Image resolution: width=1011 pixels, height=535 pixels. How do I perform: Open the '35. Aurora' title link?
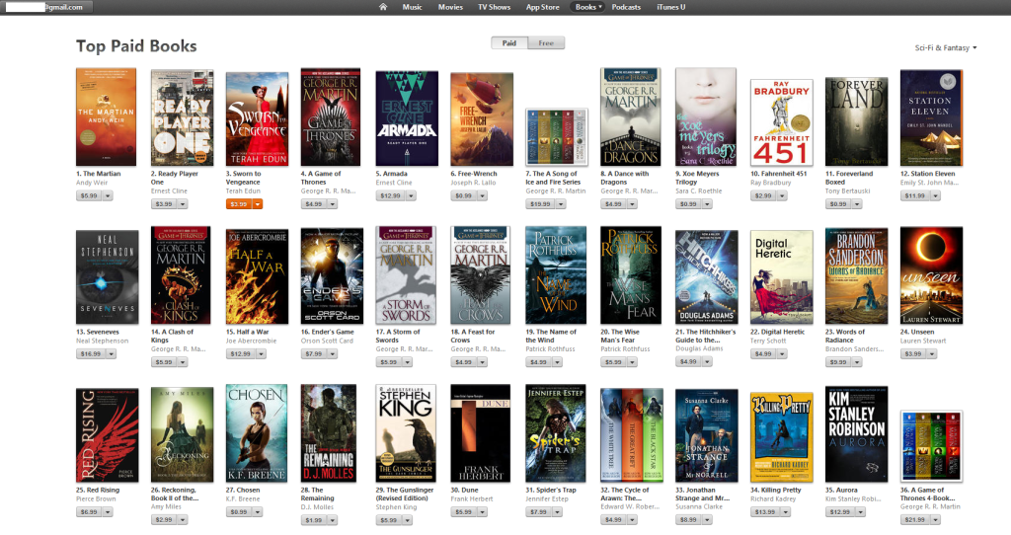coord(841,490)
